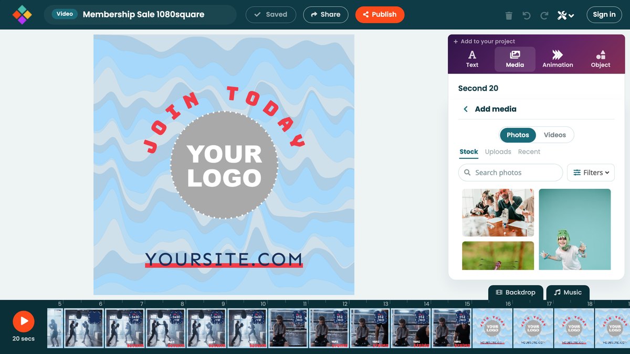Open the Animation tab
The width and height of the screenshot is (630, 354).
point(558,59)
